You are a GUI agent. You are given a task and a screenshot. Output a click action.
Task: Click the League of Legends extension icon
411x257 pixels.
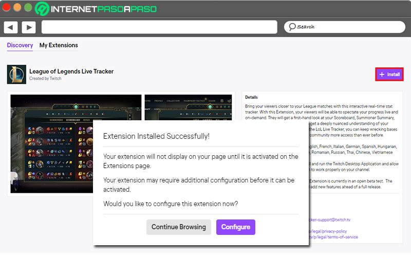(x=16, y=74)
